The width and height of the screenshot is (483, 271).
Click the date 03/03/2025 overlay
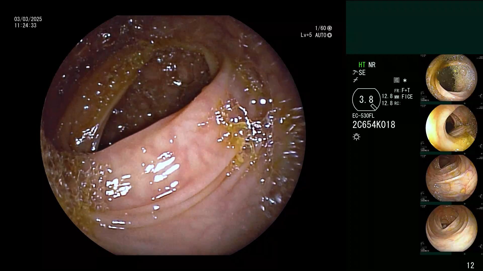pos(28,19)
